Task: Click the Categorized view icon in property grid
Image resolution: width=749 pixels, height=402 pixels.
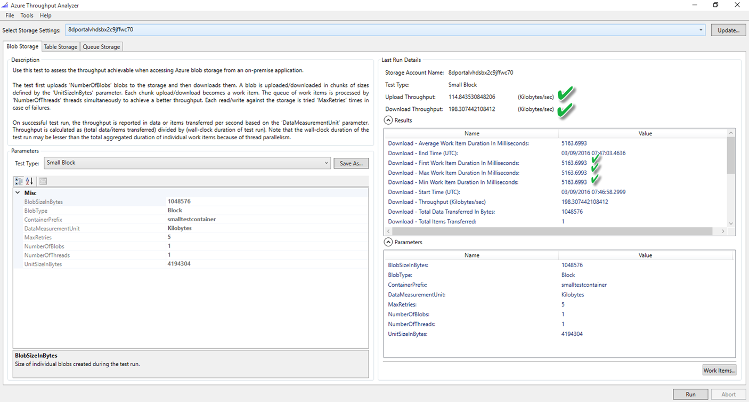Action: click(x=19, y=181)
